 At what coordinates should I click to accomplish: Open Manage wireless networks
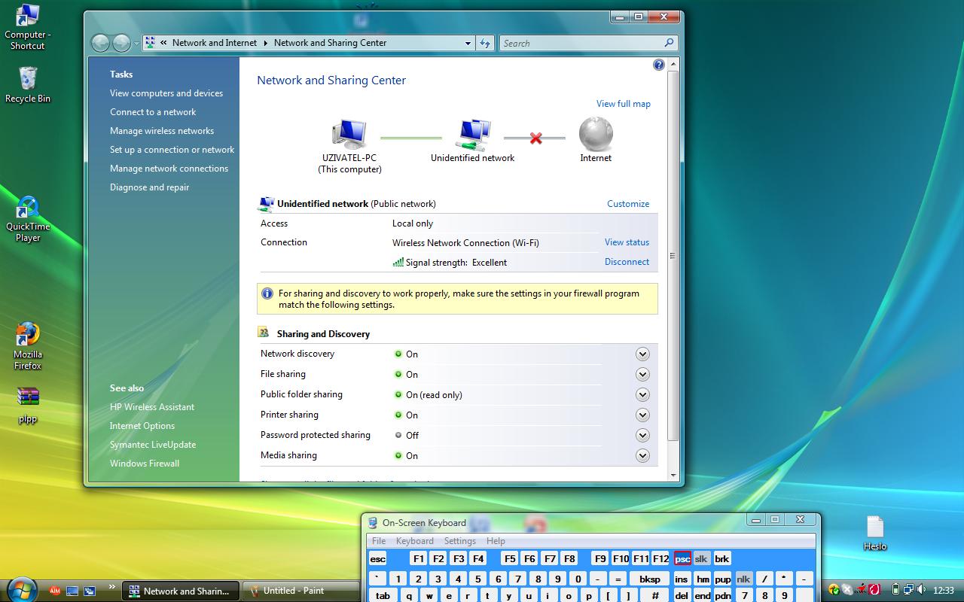click(162, 131)
